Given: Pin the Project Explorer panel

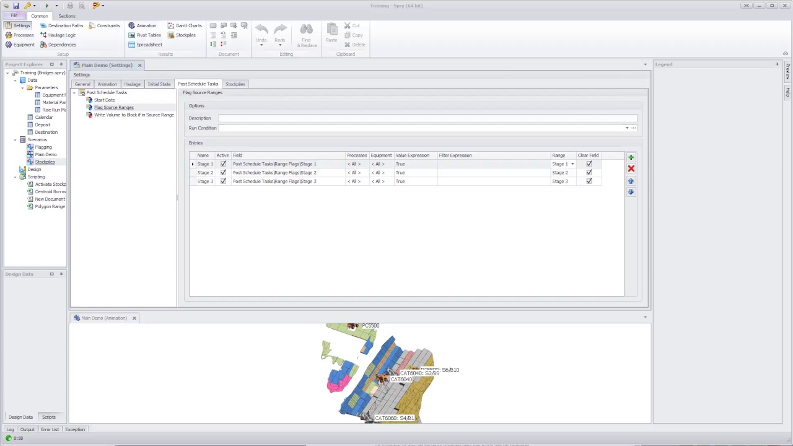Looking at the screenshot, I should [x=61, y=64].
